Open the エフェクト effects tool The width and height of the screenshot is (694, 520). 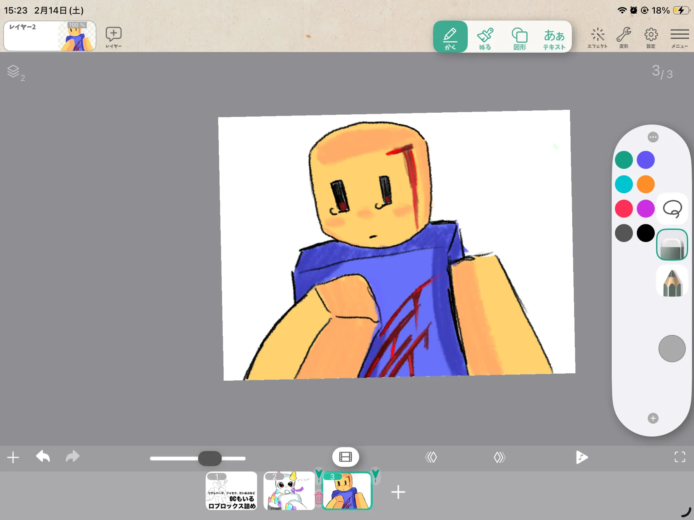point(597,38)
